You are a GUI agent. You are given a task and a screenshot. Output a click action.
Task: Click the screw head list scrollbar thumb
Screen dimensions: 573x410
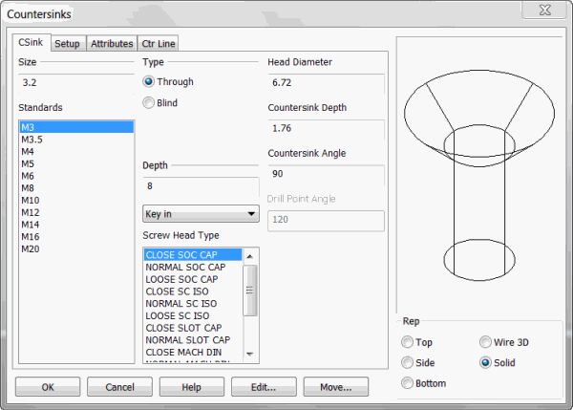pos(250,291)
